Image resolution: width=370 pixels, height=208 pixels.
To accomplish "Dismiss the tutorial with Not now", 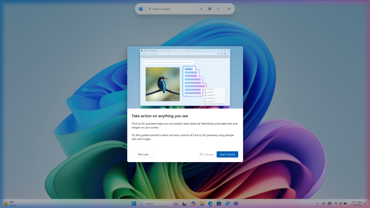I will 143,154.
